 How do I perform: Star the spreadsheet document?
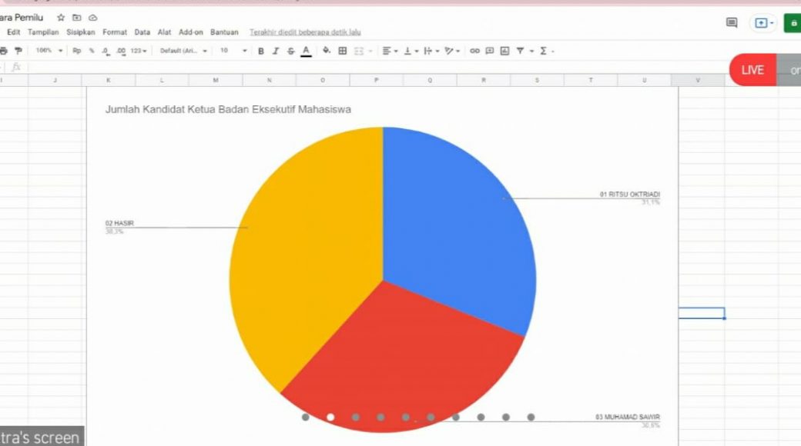(61, 18)
